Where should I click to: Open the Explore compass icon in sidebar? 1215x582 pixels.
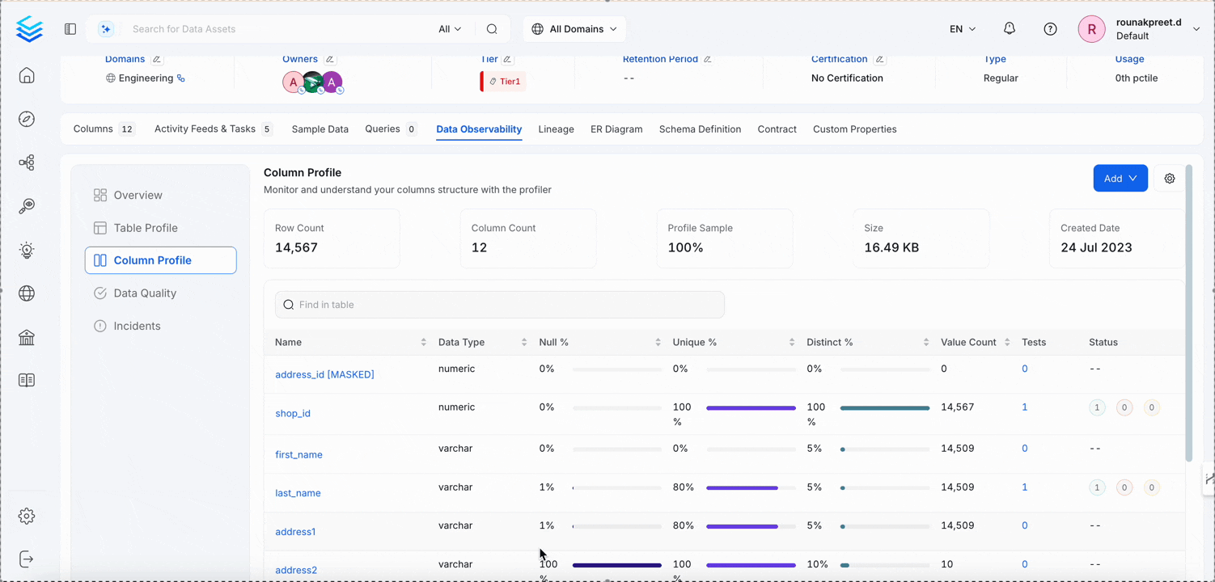coord(27,120)
